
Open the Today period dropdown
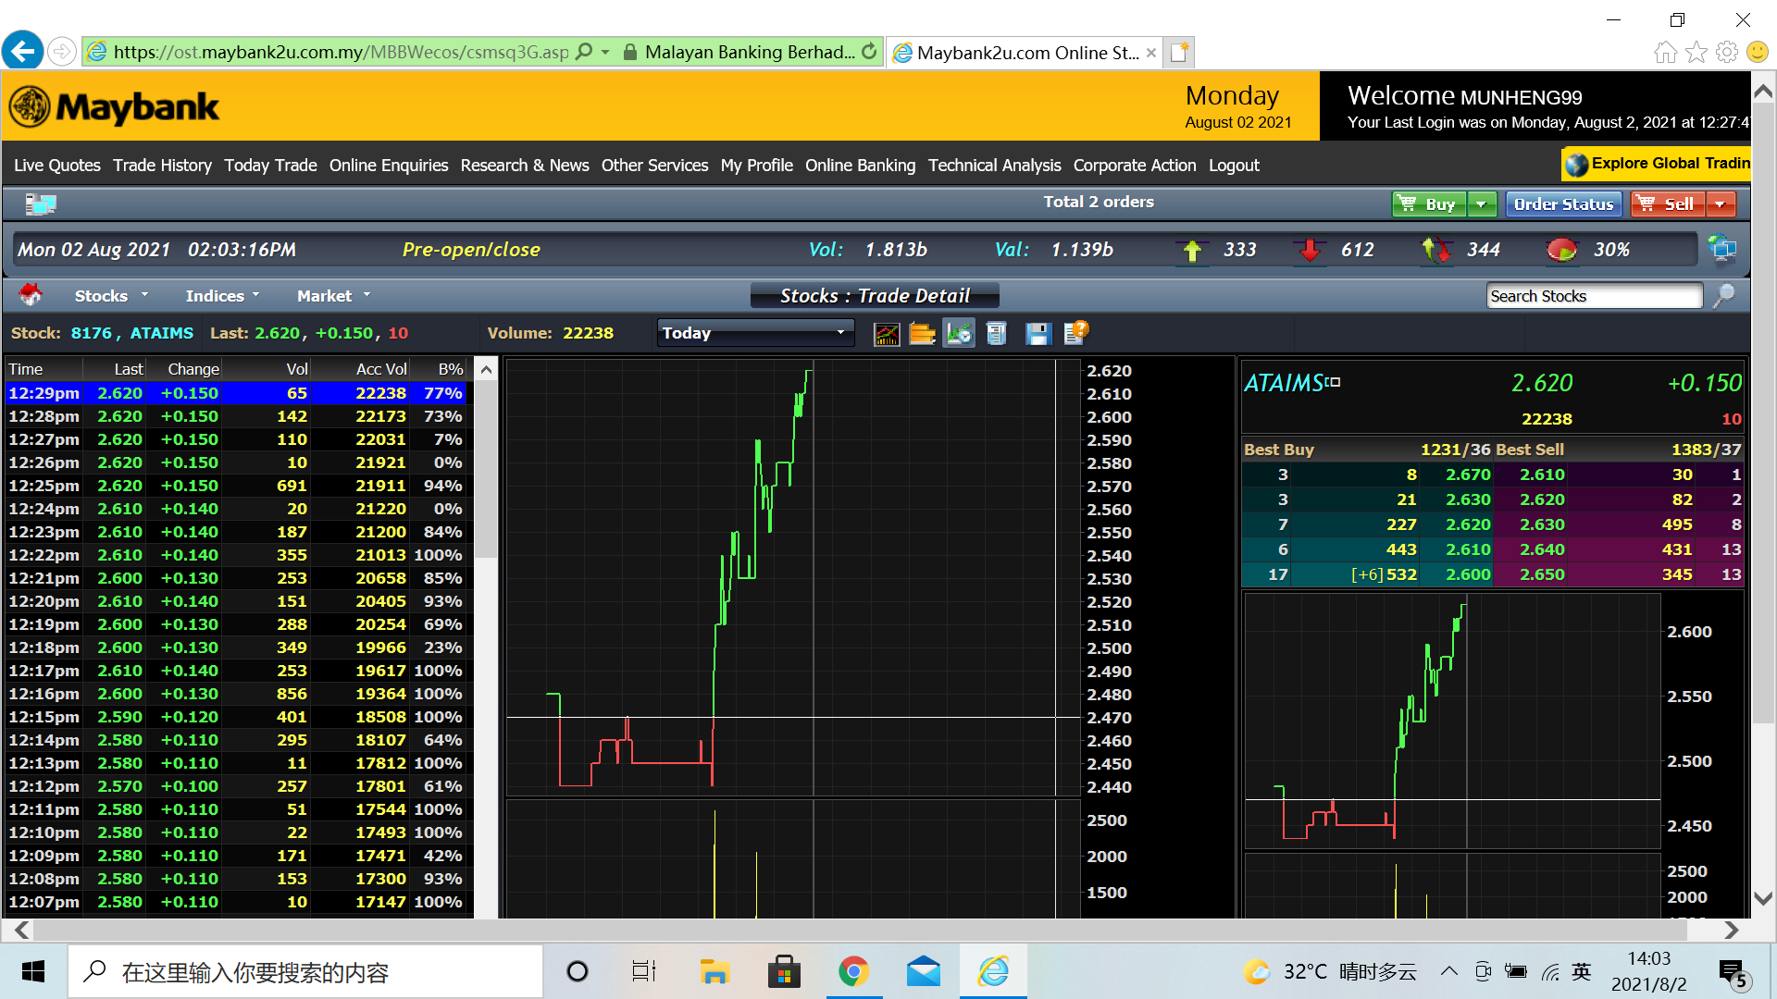755,333
